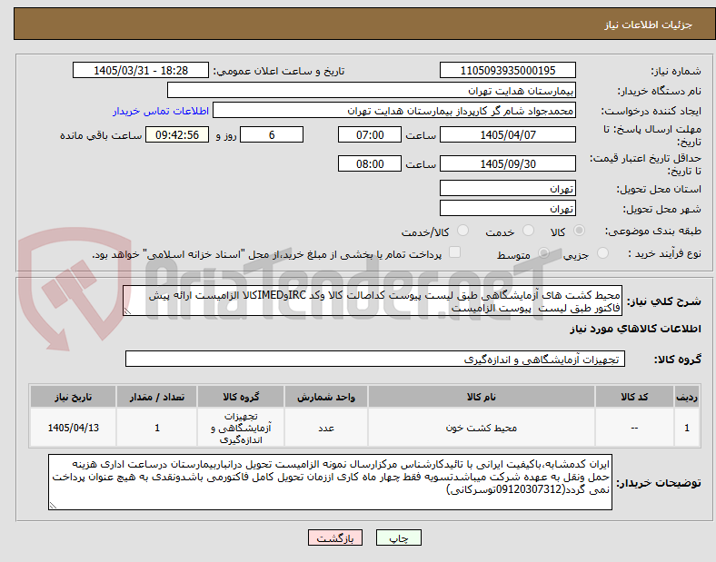Select the کالا/خدمت radio button
The image size is (716, 562).
point(463,231)
